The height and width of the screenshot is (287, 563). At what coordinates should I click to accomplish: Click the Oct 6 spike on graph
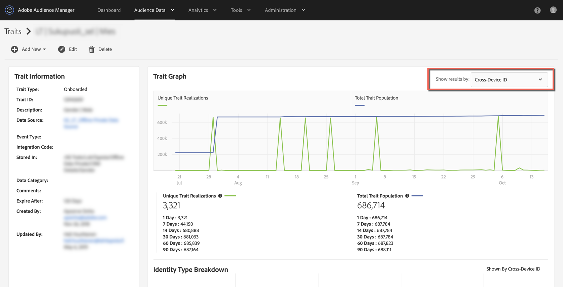[x=498, y=117]
